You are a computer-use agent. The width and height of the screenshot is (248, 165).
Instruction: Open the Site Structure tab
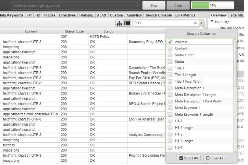point(237,15)
